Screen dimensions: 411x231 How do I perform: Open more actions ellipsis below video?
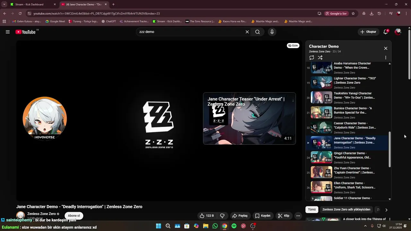298,216
